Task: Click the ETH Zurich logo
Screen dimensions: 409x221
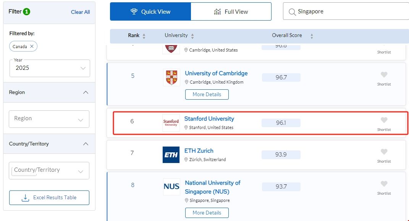Action: [x=171, y=154]
